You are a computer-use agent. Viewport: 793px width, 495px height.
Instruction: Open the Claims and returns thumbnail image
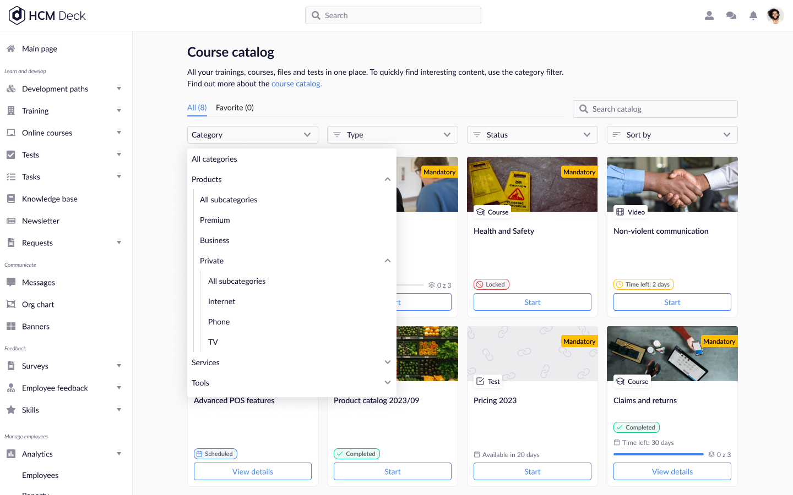[x=672, y=354]
